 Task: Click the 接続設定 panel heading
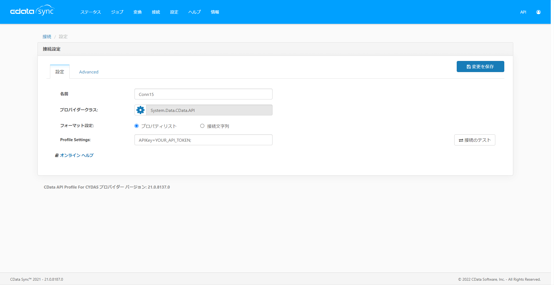[x=52, y=49]
